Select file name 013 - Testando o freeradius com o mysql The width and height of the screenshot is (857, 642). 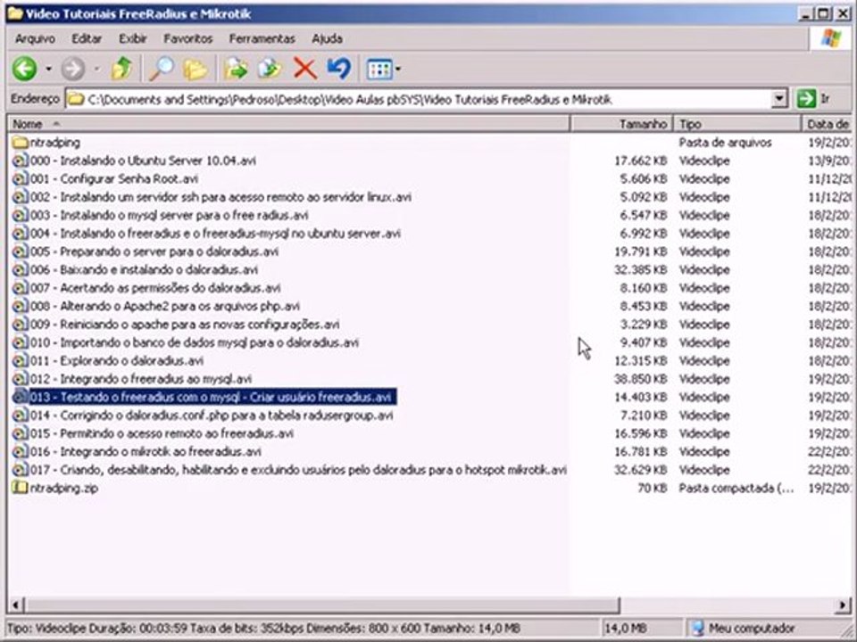(x=212, y=397)
